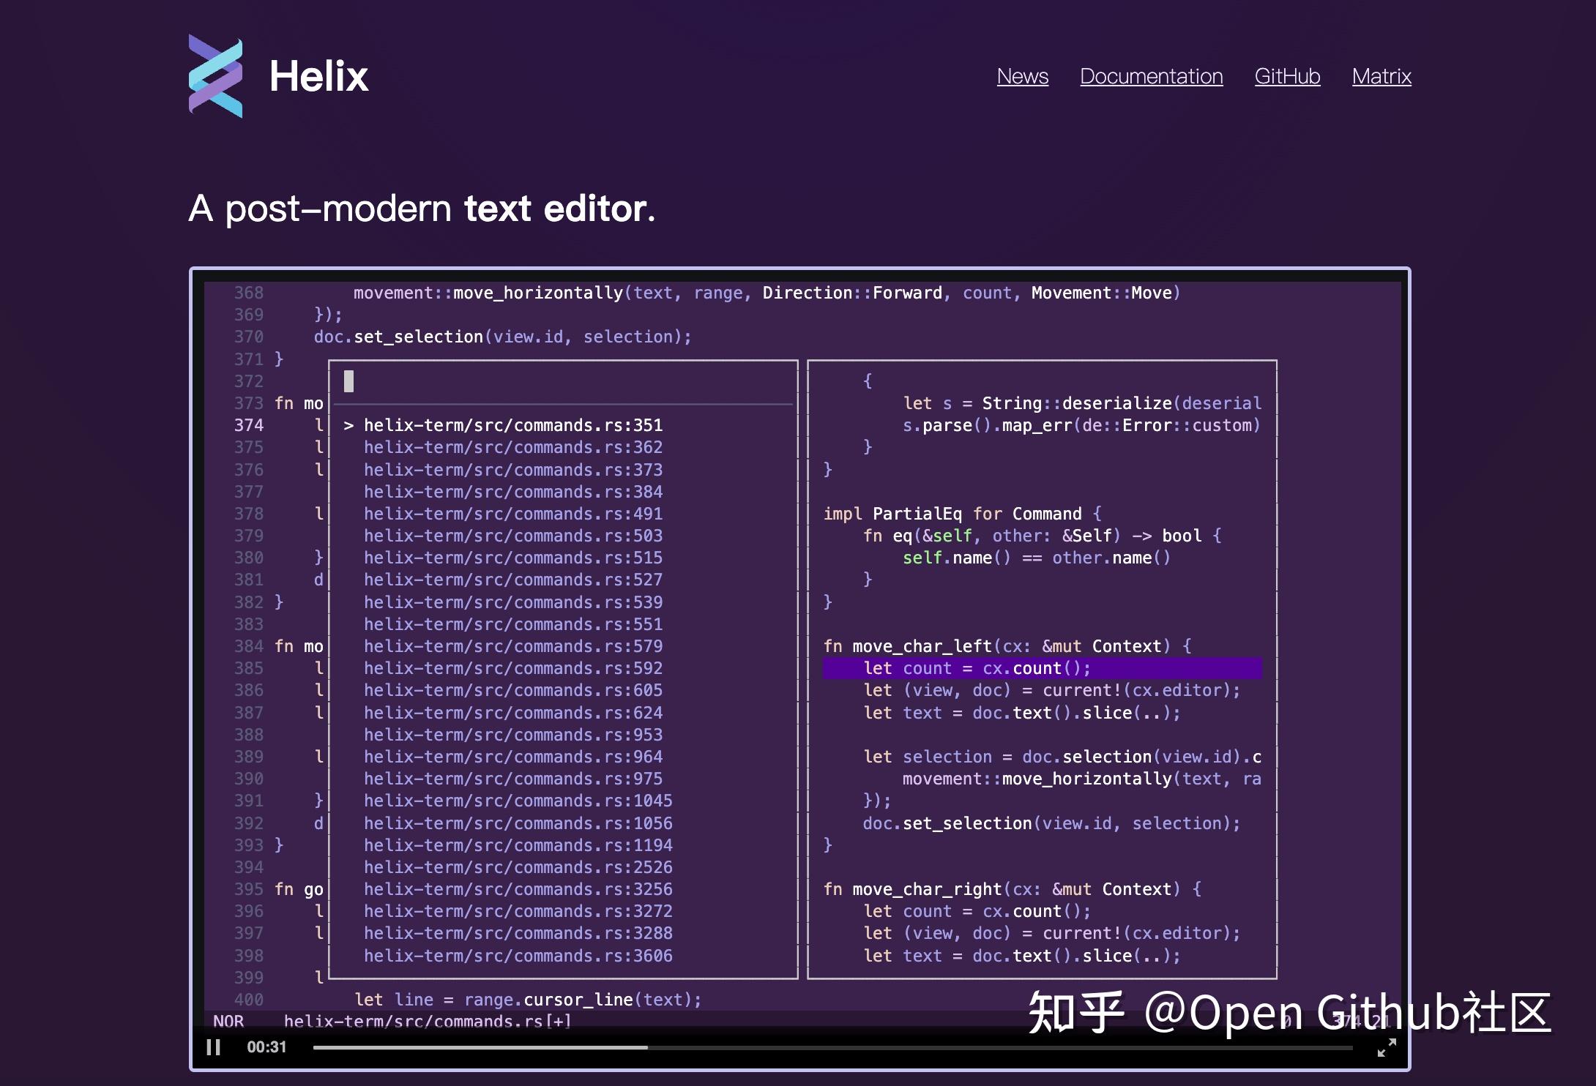Open the Documentation page
The width and height of the screenshot is (1596, 1086).
(x=1151, y=77)
